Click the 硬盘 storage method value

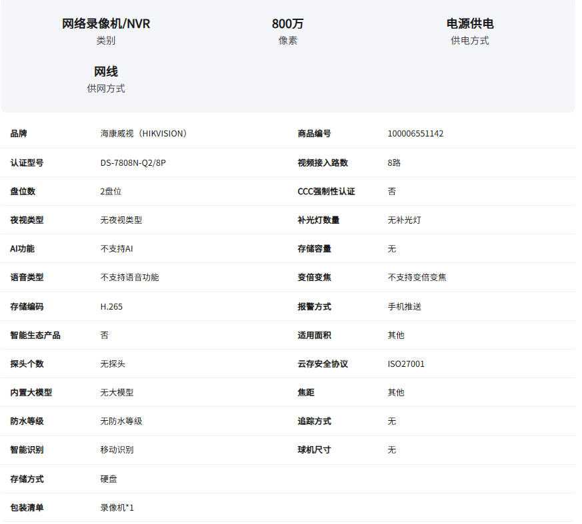point(109,479)
